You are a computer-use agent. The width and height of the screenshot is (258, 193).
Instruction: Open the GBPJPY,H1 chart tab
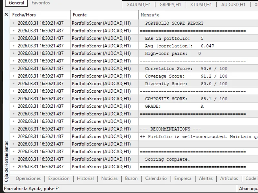coord(170,5)
